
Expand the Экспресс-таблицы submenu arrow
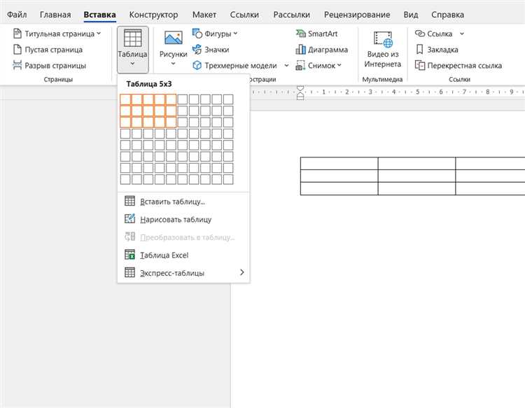(x=242, y=273)
